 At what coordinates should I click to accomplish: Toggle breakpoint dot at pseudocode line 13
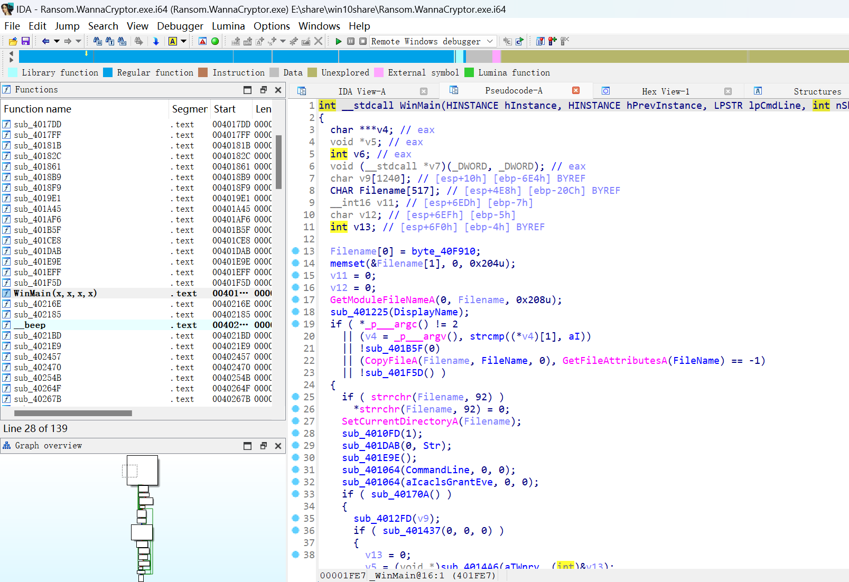295,251
